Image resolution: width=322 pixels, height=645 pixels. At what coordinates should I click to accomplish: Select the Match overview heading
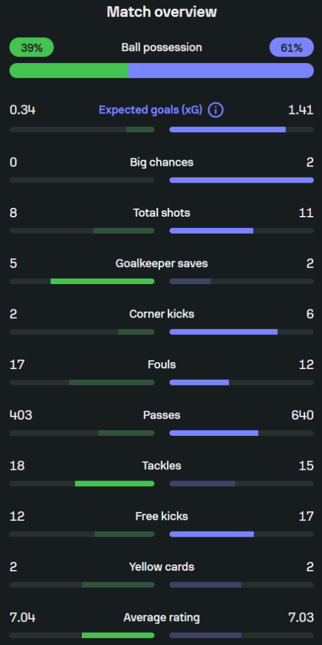(x=161, y=12)
